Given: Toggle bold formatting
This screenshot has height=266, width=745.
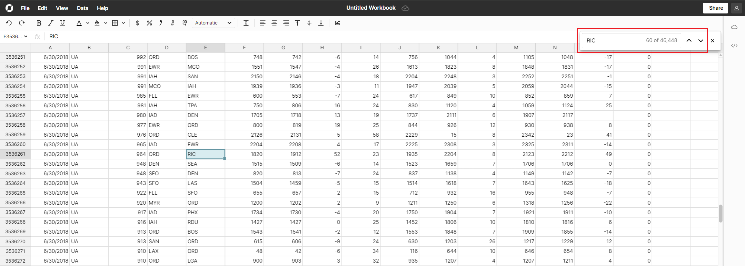Looking at the screenshot, I should point(39,23).
